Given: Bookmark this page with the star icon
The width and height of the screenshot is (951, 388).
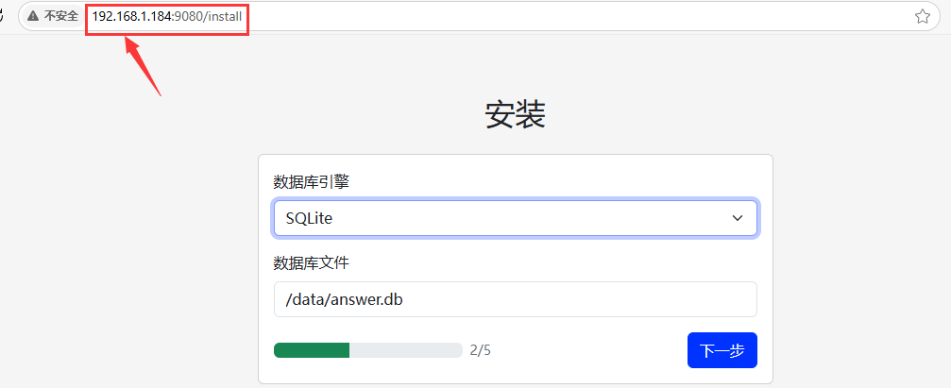Looking at the screenshot, I should (922, 16).
